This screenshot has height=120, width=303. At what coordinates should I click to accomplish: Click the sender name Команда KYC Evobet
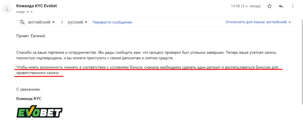point(36,6)
